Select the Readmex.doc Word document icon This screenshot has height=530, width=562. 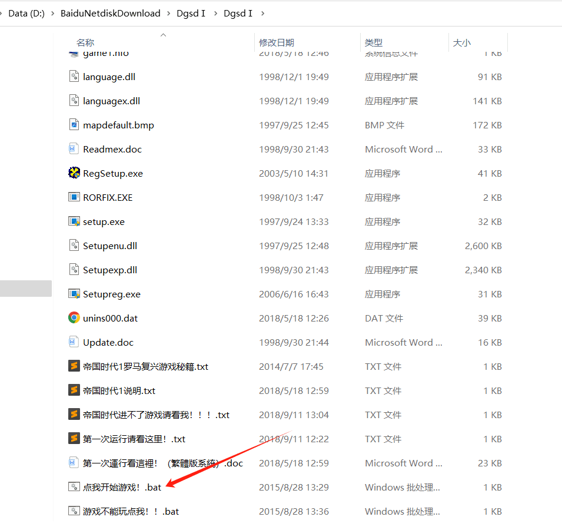tap(74, 149)
